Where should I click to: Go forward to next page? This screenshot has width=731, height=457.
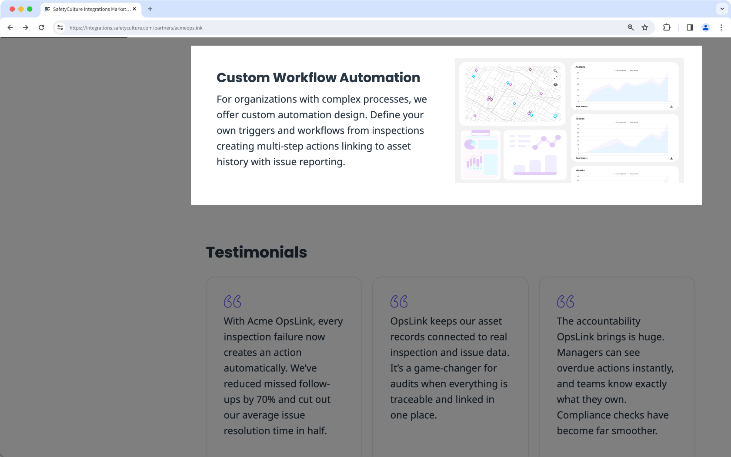point(26,27)
